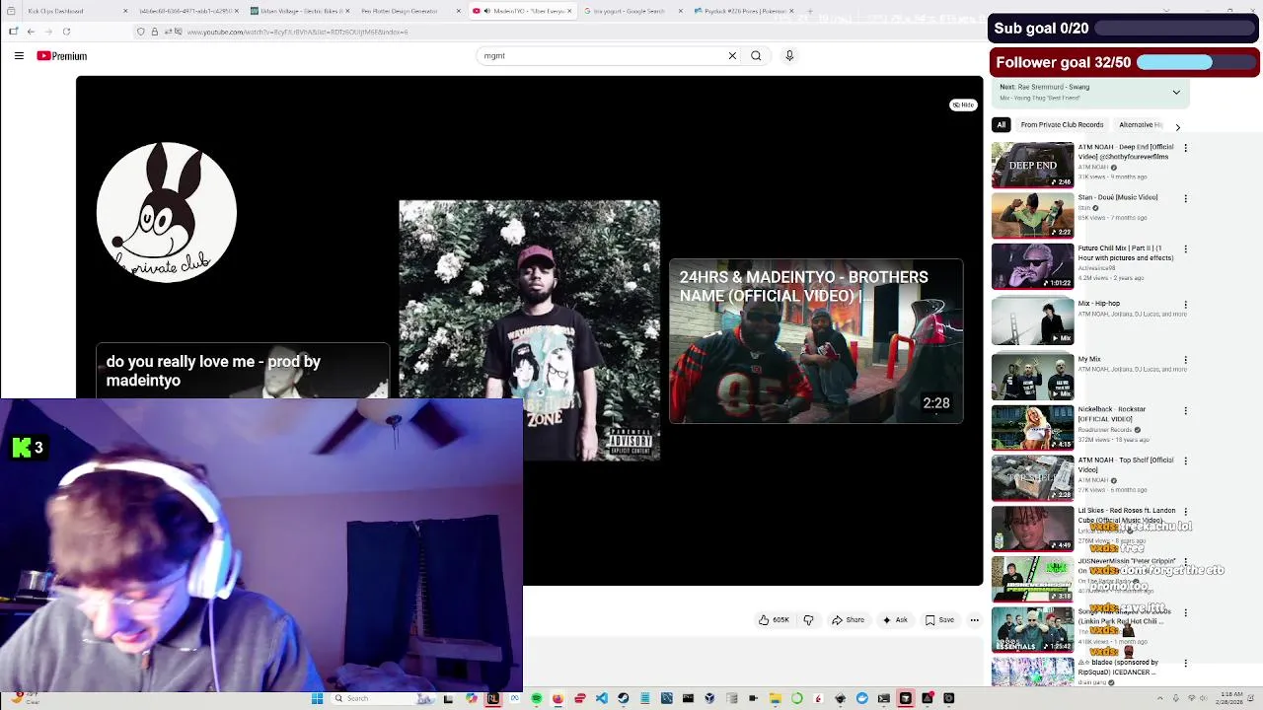Open options for Future Chill Mix
Image resolution: width=1263 pixels, height=710 pixels.
[1185, 249]
